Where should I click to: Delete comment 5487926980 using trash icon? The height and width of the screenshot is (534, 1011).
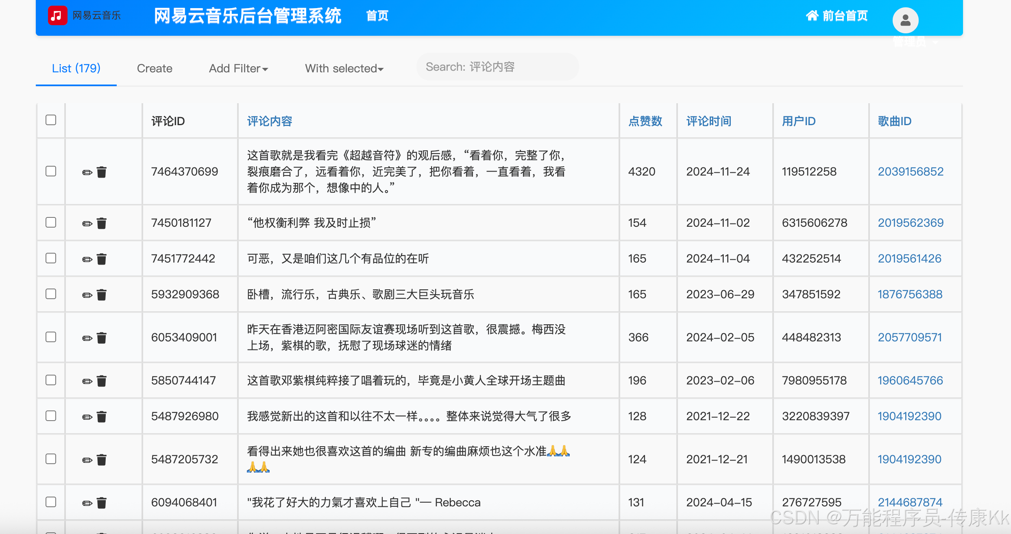(102, 417)
